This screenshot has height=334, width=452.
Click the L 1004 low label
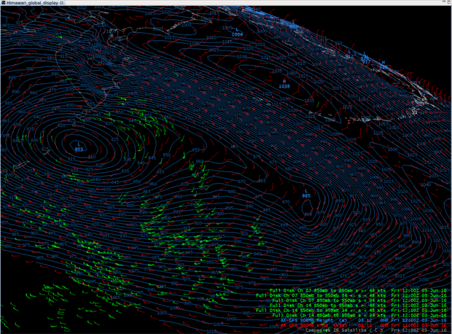[x=237, y=32]
